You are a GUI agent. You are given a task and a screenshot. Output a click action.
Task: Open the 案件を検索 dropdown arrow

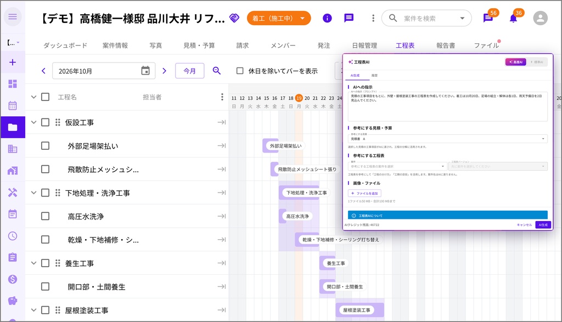tap(462, 18)
